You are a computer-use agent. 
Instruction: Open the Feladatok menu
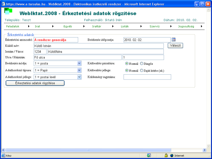(13, 26)
